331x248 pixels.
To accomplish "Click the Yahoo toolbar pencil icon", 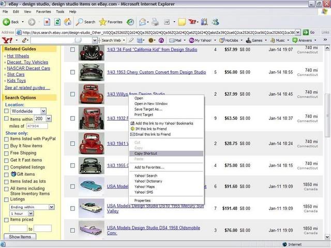I will click(24, 40).
